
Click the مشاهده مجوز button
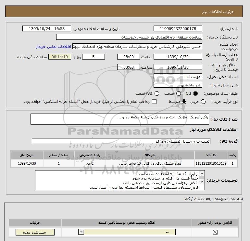[35, 232]
